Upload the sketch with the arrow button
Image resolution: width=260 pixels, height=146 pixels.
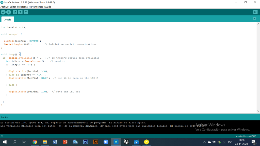click(9, 12)
